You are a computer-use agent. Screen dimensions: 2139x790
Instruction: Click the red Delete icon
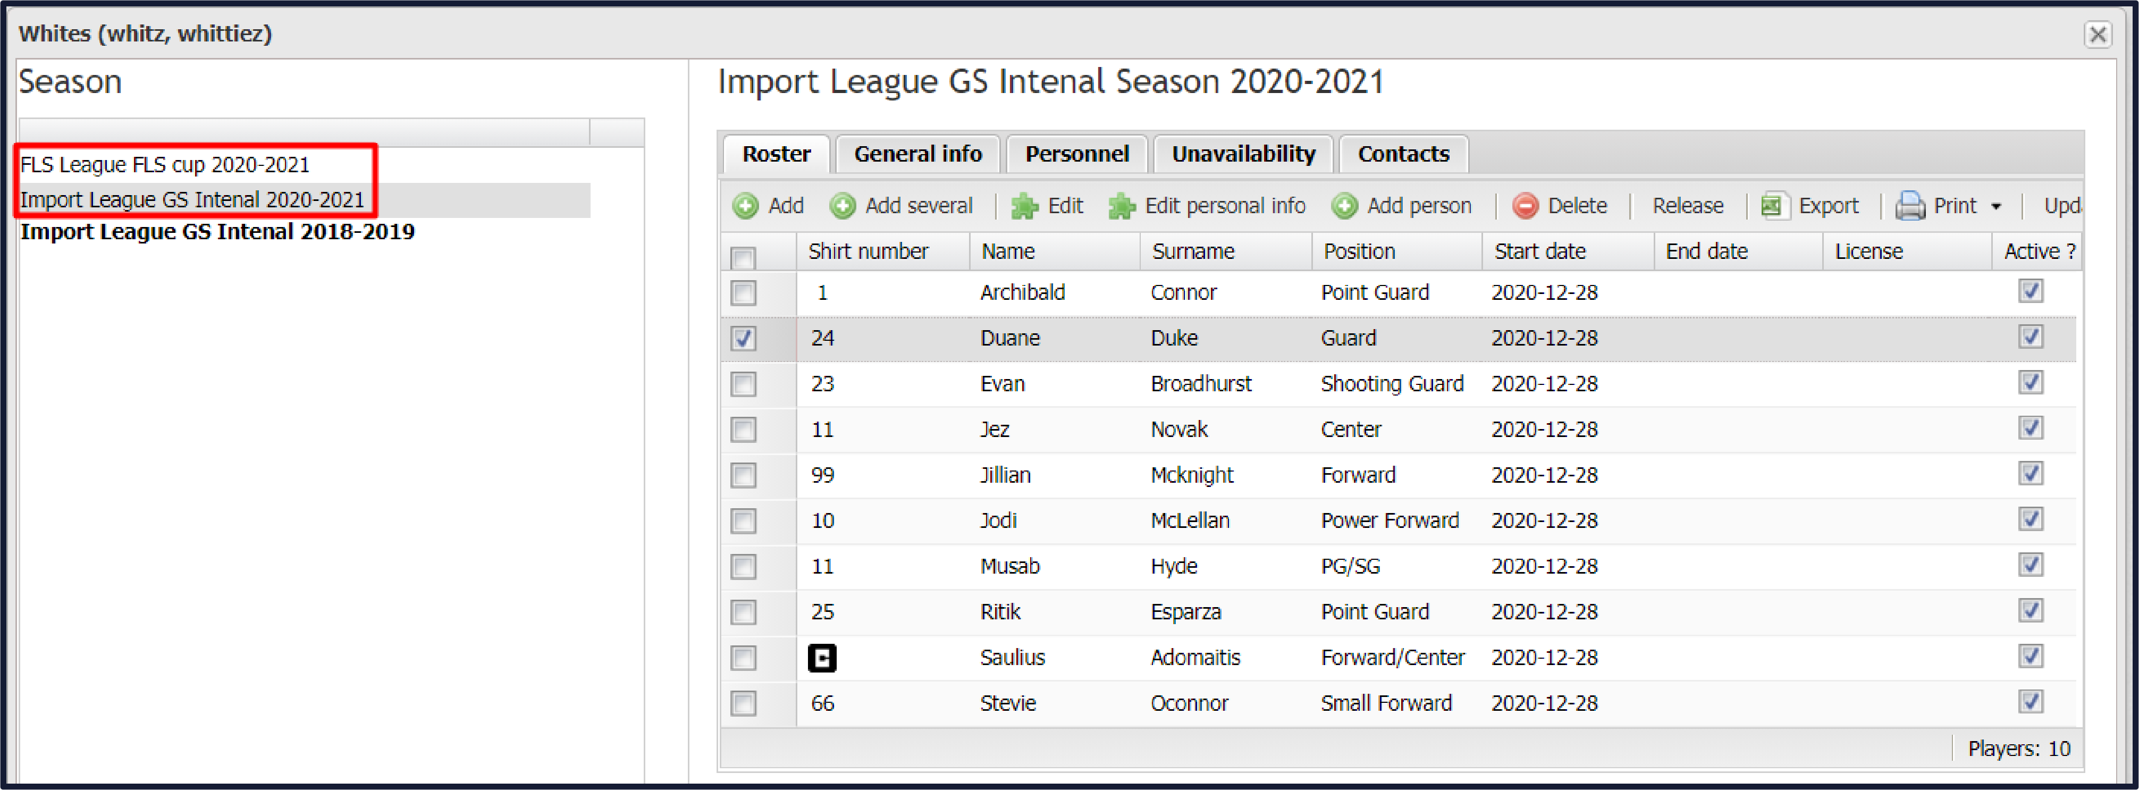click(x=1525, y=205)
